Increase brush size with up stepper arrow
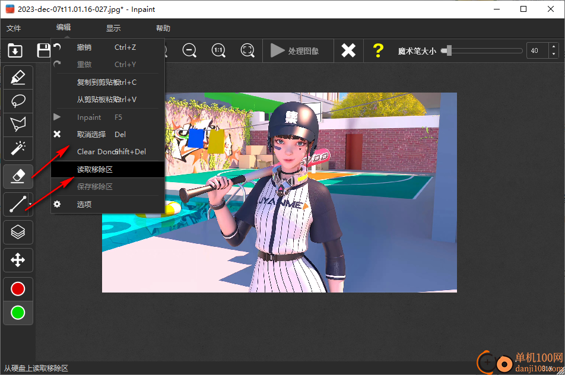The height and width of the screenshot is (375, 565). (554, 47)
